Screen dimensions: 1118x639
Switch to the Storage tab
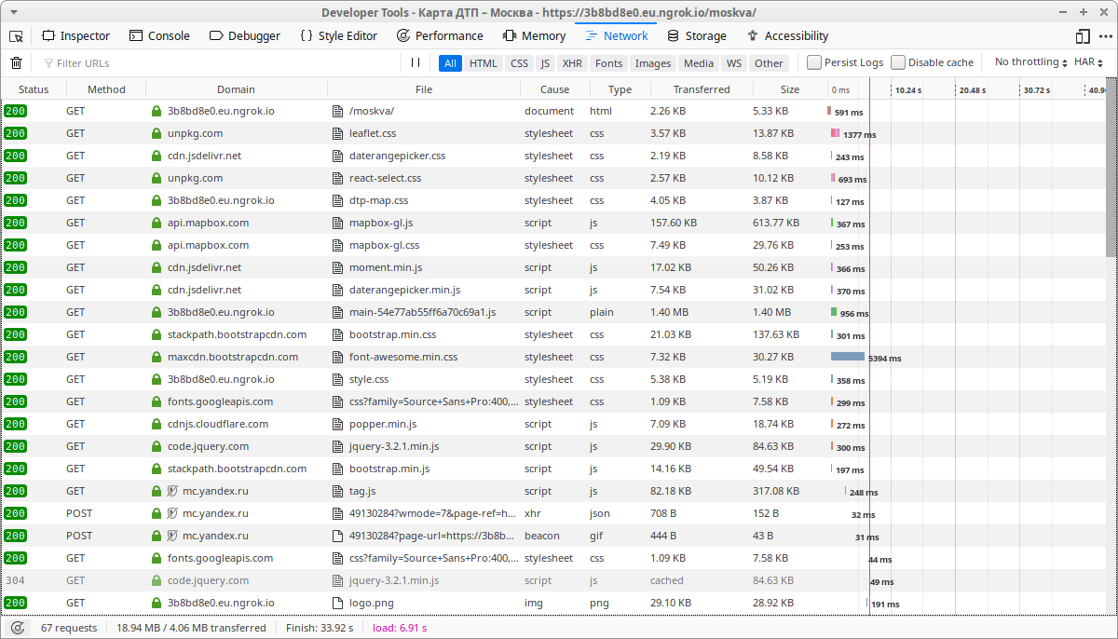point(697,36)
